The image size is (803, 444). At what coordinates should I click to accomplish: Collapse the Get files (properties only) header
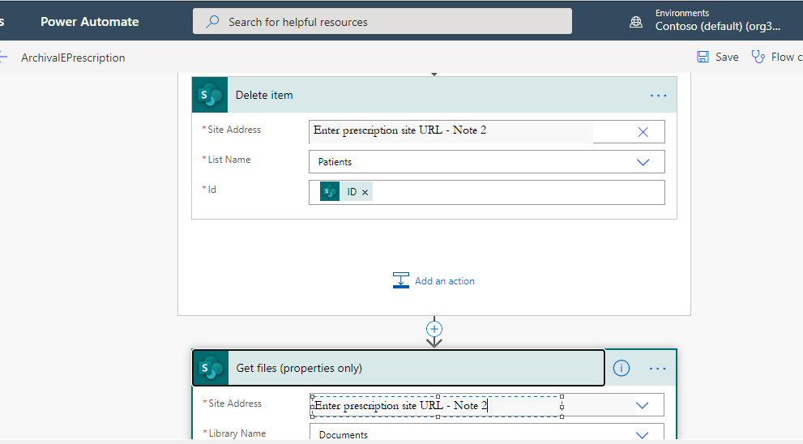399,368
